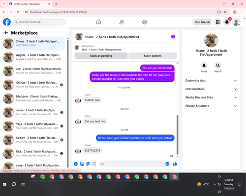246x196 pixels.
Task: Click the Search Facebook box
Action: [x=39, y=22]
